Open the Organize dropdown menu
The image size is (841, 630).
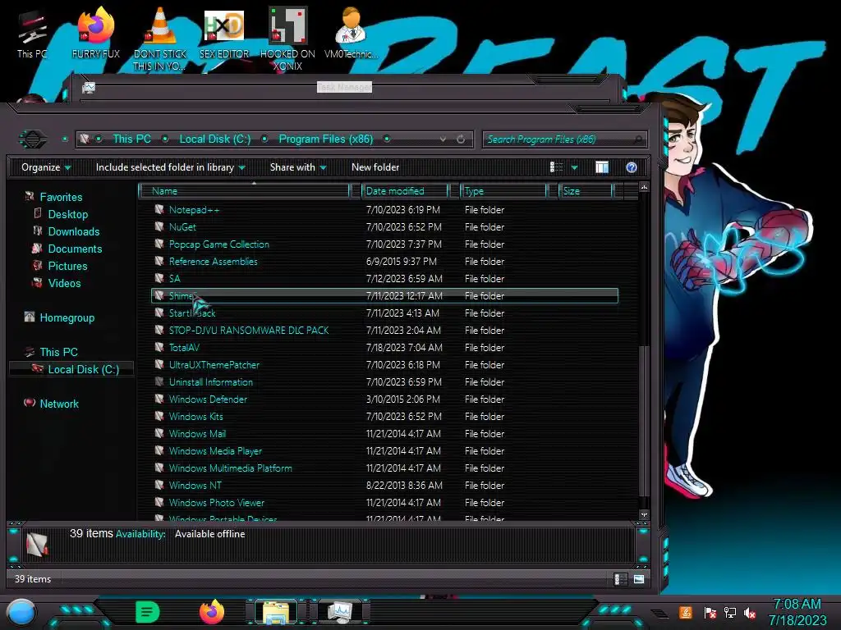(46, 167)
